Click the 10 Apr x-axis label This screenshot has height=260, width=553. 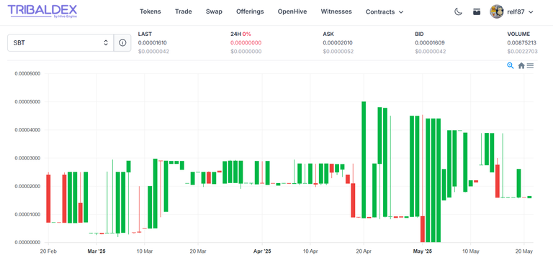(310, 251)
